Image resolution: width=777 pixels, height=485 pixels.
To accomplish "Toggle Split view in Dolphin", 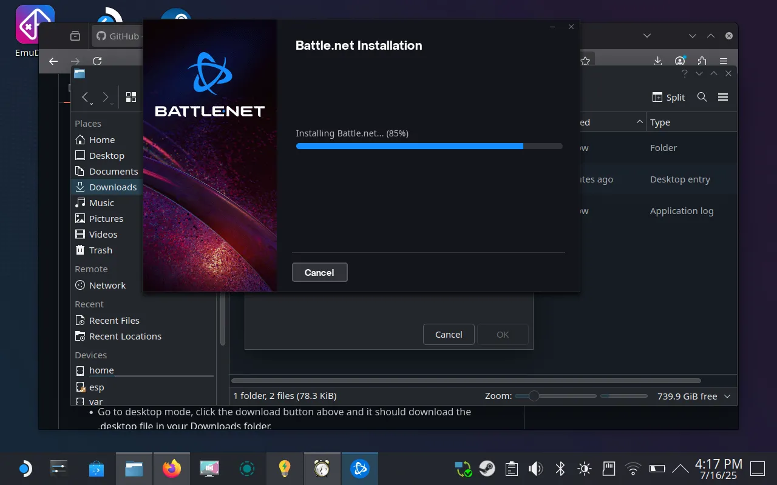I will pos(668,97).
